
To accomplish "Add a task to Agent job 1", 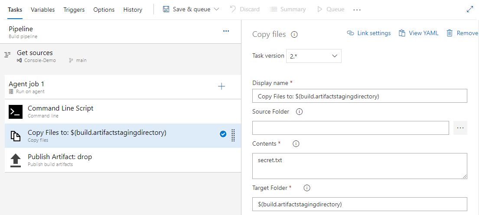I will [222, 86].
